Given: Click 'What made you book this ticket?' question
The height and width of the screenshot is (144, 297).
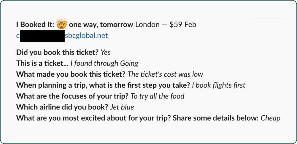Looking at the screenshot, I should tap(71, 74).
